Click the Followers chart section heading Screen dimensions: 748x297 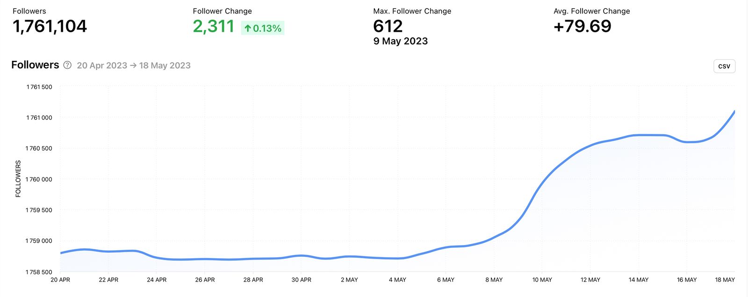[35, 65]
